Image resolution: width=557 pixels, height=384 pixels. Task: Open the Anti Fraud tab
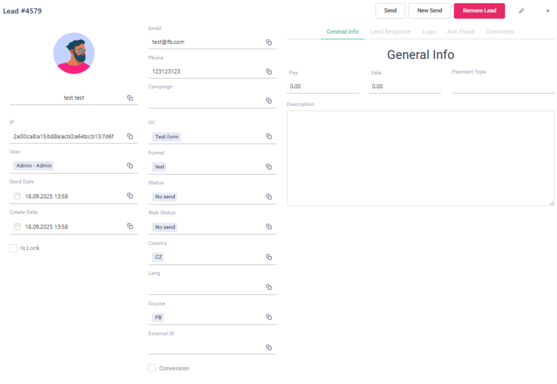pyautogui.click(x=460, y=32)
